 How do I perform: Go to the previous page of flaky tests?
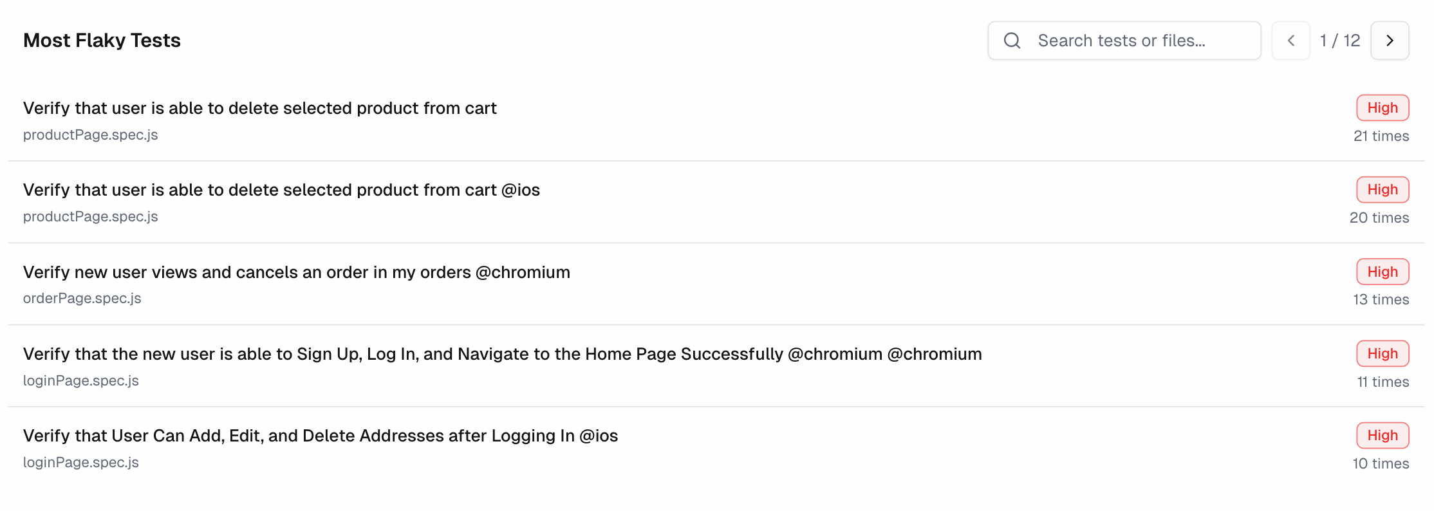(1290, 41)
